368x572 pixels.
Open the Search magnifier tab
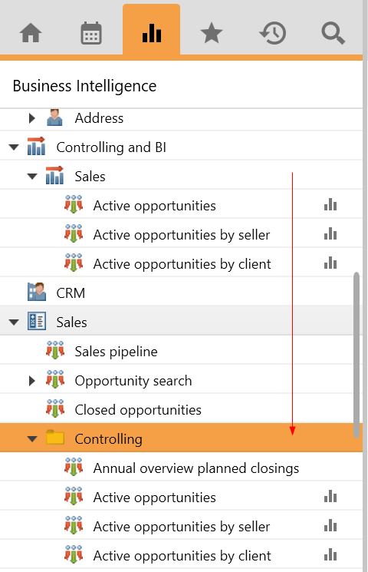[333, 33]
